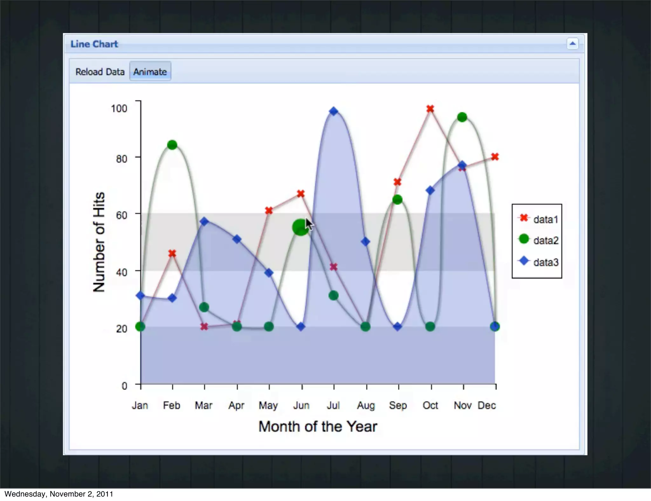Select the green circle marker at February
This screenshot has height=501, width=651.
172,145
